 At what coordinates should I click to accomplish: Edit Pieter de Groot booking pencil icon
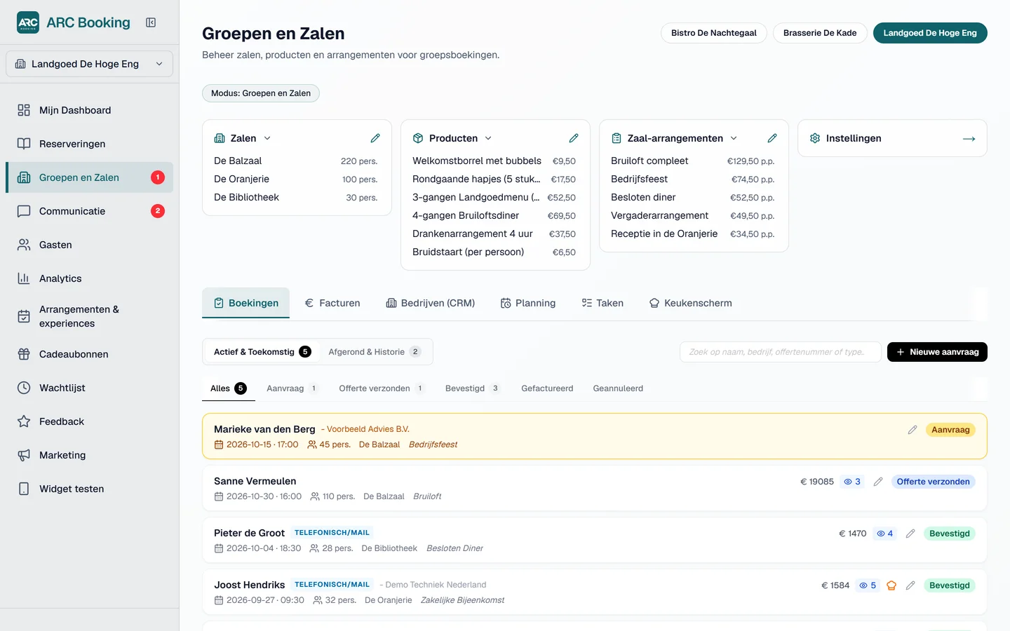coord(910,534)
